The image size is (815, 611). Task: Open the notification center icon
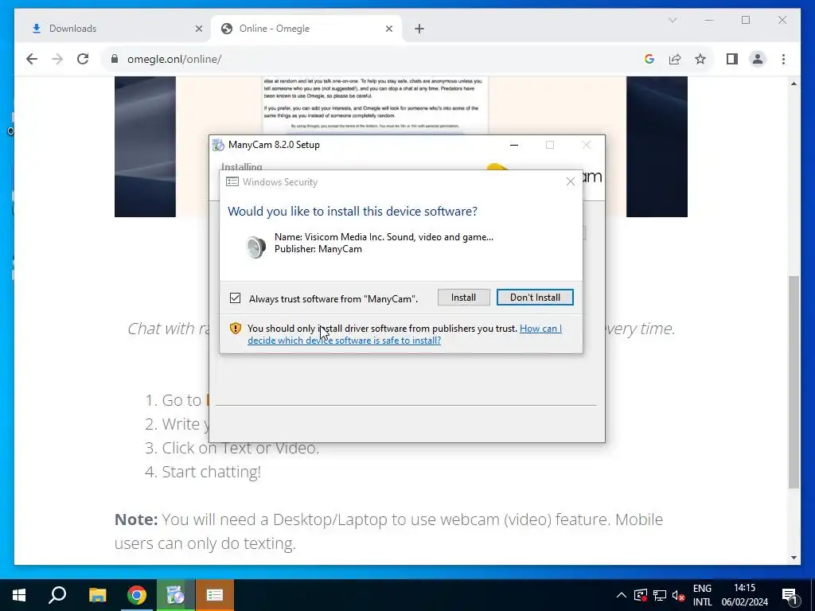(789, 595)
